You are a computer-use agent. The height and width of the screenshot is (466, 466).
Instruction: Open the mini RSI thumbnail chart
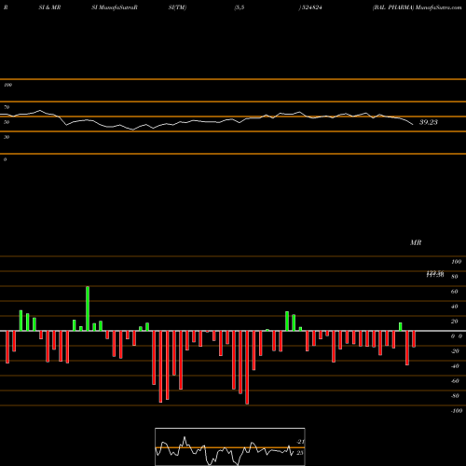click(x=230, y=446)
